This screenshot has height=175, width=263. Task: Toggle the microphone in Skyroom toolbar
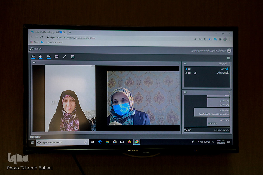tap(41, 57)
